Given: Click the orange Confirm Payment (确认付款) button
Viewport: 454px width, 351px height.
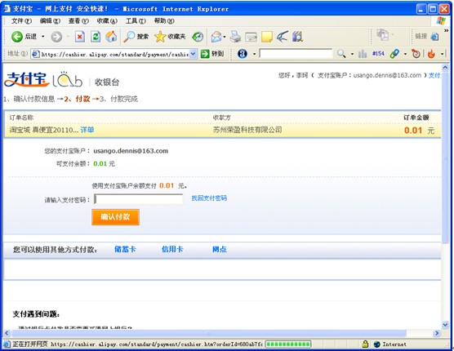Looking at the screenshot, I should point(115,217).
